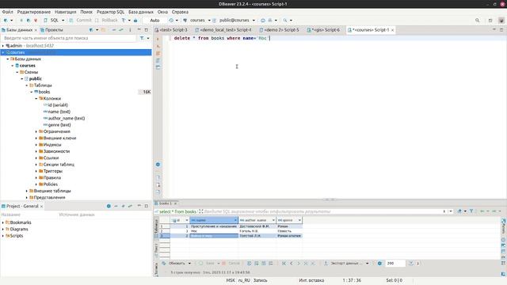Close the <courses> Script-1 tab
The image size is (507, 285).
[x=393, y=30]
